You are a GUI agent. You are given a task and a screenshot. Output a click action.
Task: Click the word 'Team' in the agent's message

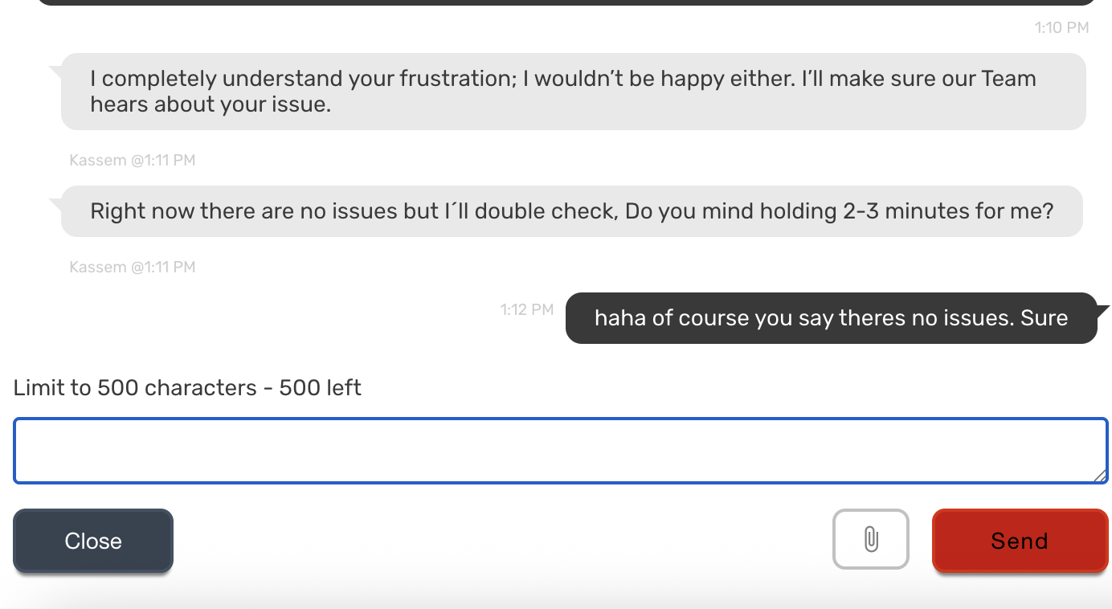coord(1008,79)
